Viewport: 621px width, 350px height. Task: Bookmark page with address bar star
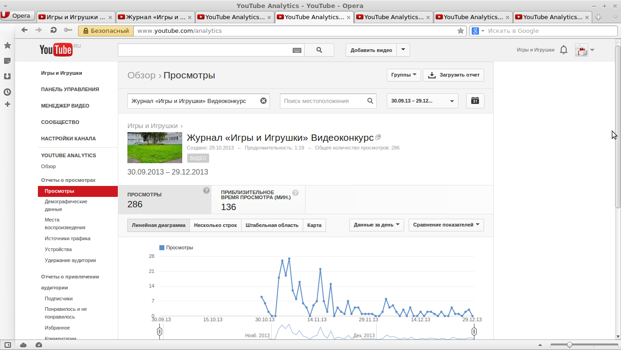click(461, 31)
